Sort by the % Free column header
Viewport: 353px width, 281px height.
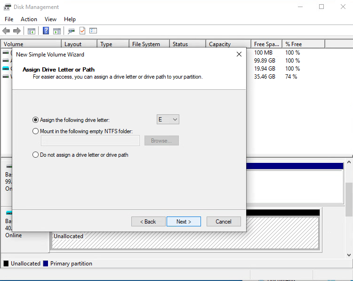coord(304,44)
